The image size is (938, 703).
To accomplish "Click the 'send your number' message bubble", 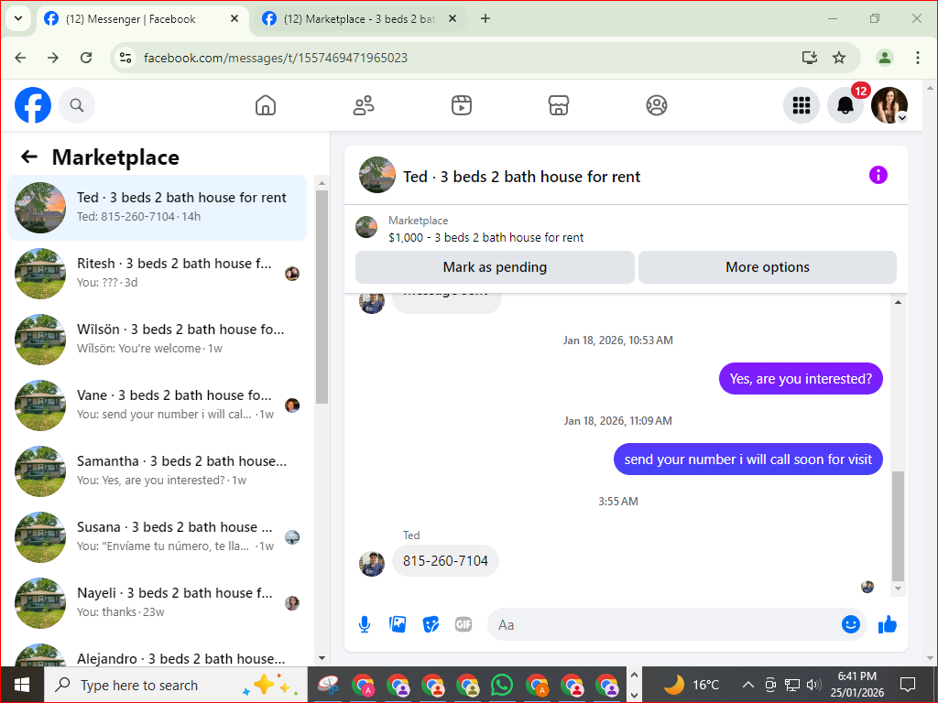I will pos(747,460).
